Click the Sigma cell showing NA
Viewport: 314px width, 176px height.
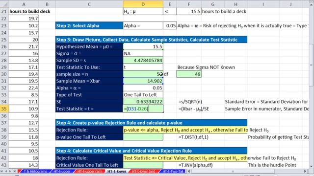coord(143,53)
